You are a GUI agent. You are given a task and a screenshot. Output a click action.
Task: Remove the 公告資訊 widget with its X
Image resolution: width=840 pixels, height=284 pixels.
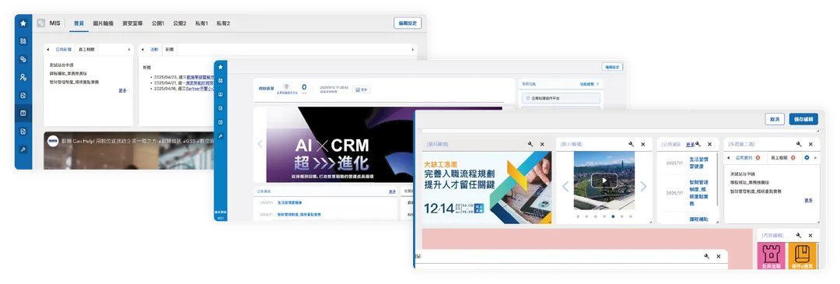click(710, 144)
